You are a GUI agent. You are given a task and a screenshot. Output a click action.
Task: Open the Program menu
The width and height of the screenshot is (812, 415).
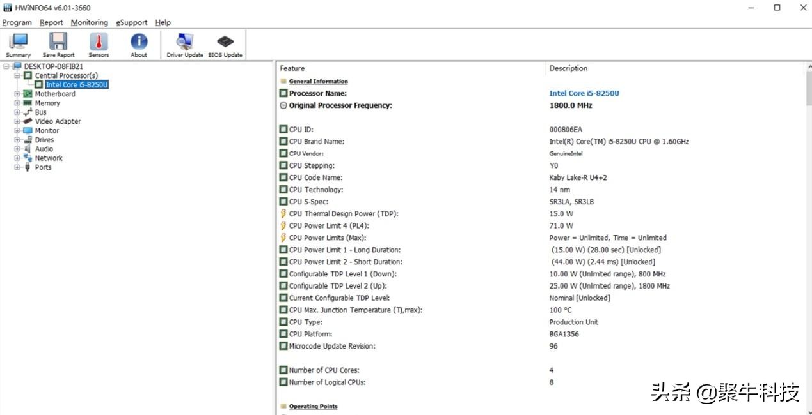[17, 22]
